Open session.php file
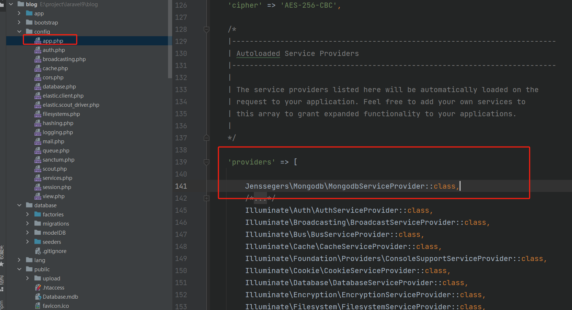 click(x=57, y=187)
